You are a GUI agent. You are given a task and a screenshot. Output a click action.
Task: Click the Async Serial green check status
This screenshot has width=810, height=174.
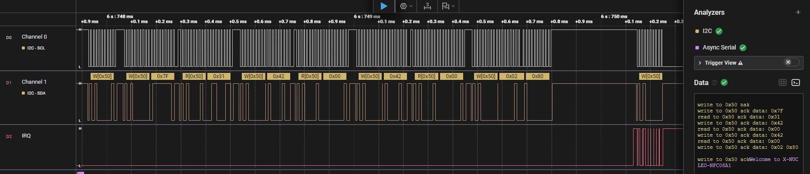point(743,47)
